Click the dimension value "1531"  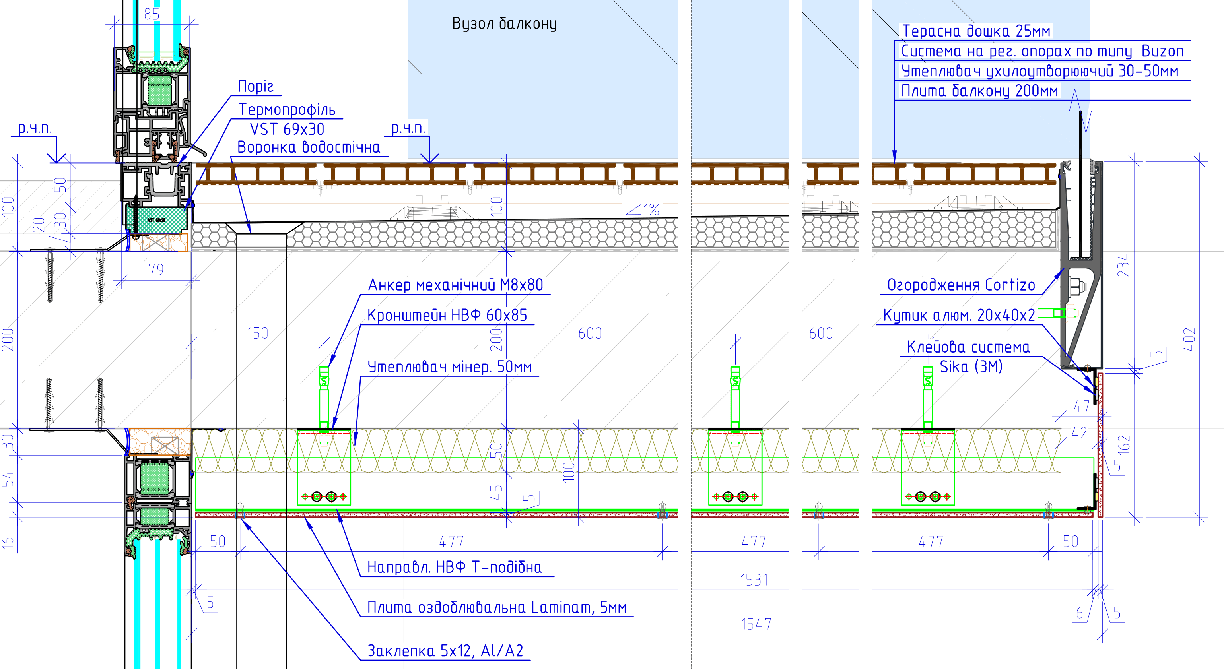pyautogui.click(x=754, y=580)
